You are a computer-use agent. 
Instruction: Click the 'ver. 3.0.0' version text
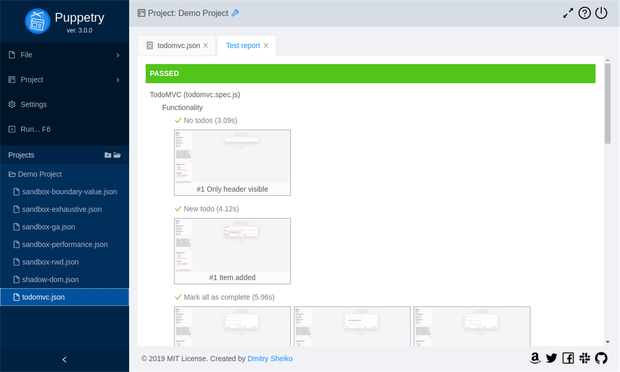(x=79, y=30)
